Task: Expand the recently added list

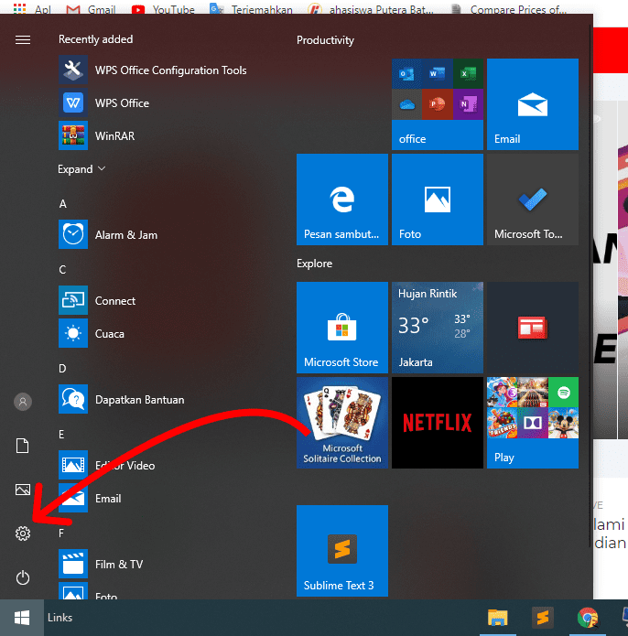Action: [x=81, y=168]
